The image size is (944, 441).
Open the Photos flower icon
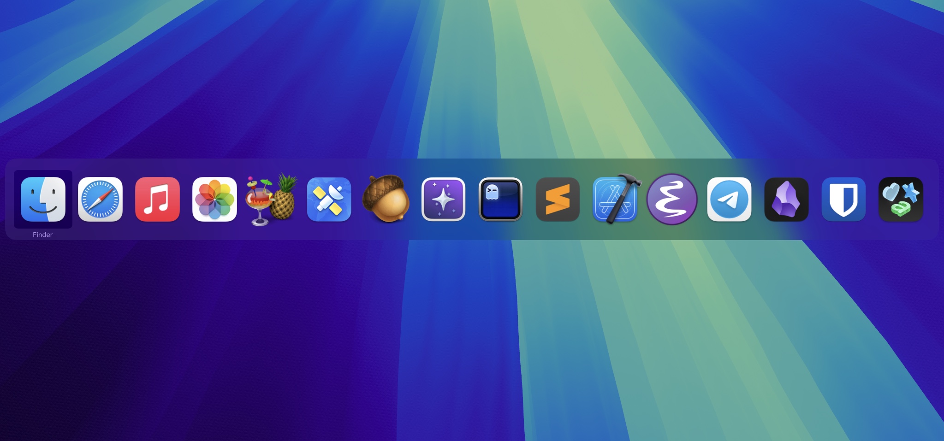(214, 199)
